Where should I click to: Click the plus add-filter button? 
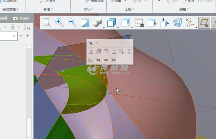[x=28, y=36]
